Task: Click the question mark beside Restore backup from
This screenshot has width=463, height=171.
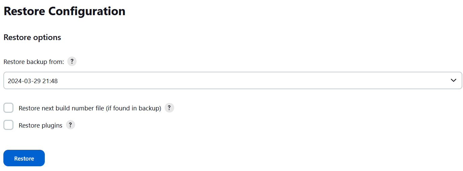Action: coord(72,62)
